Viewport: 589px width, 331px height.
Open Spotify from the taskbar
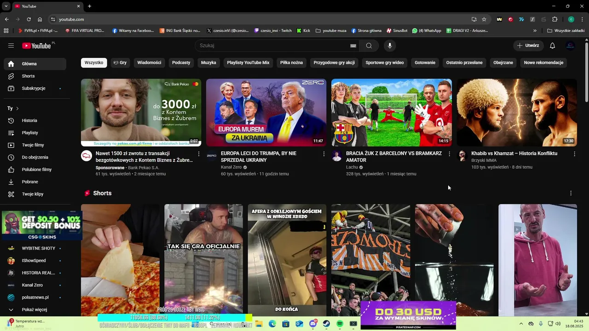pos(340,324)
